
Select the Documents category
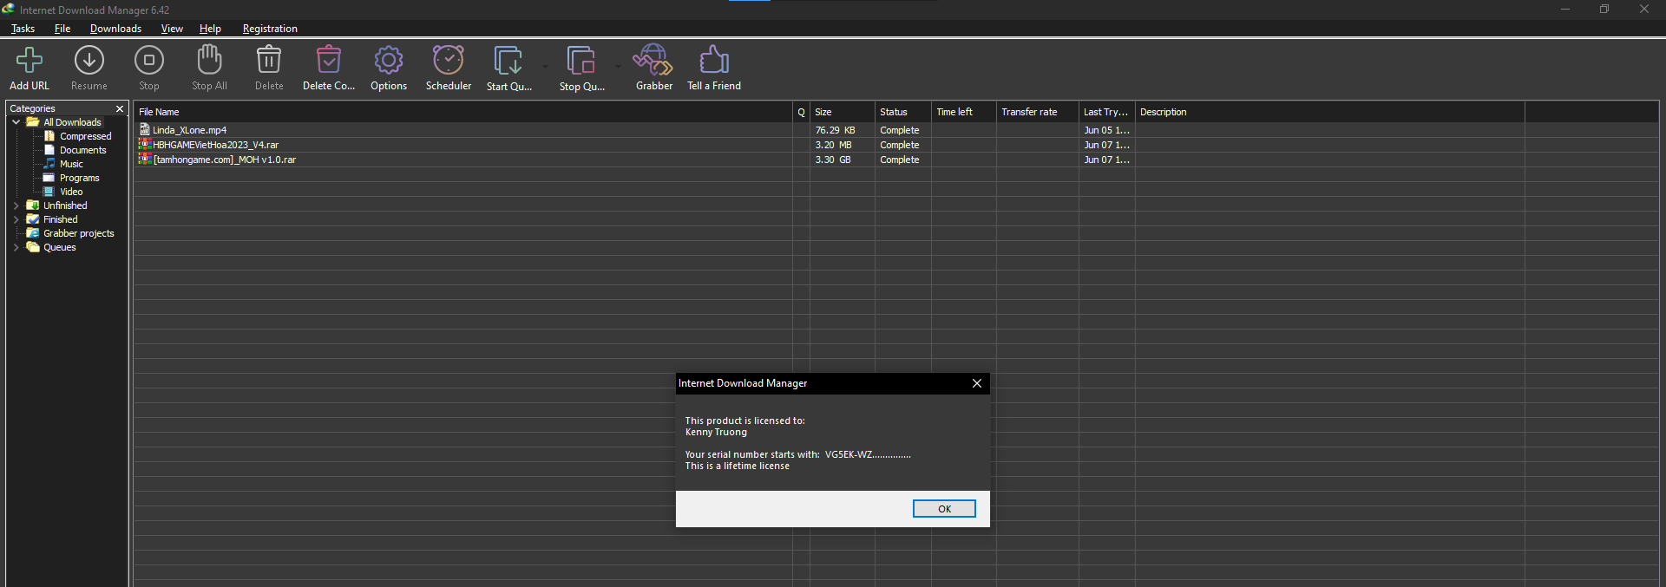82,150
